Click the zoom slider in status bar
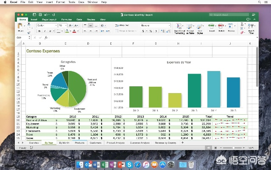This screenshot has height=170, width=271. click(x=233, y=147)
